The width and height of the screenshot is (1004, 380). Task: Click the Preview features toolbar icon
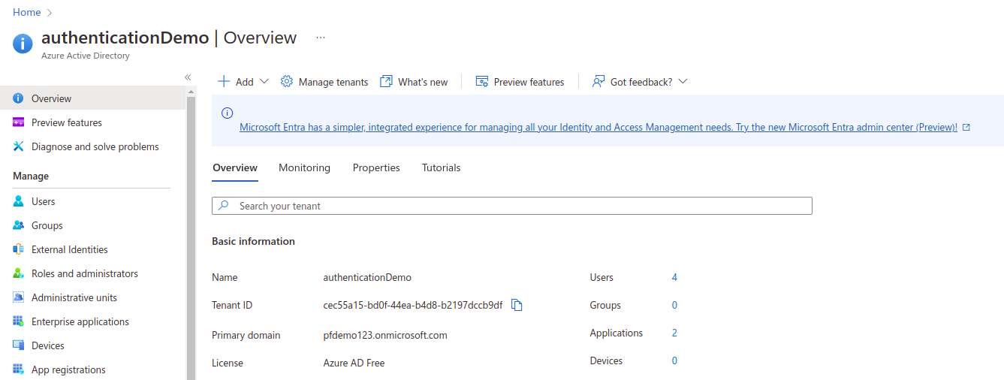click(x=482, y=81)
